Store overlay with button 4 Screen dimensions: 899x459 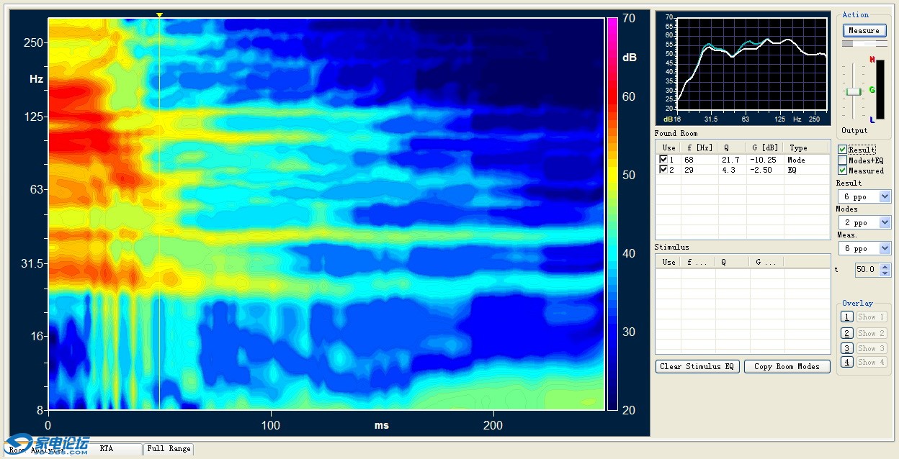click(x=847, y=362)
